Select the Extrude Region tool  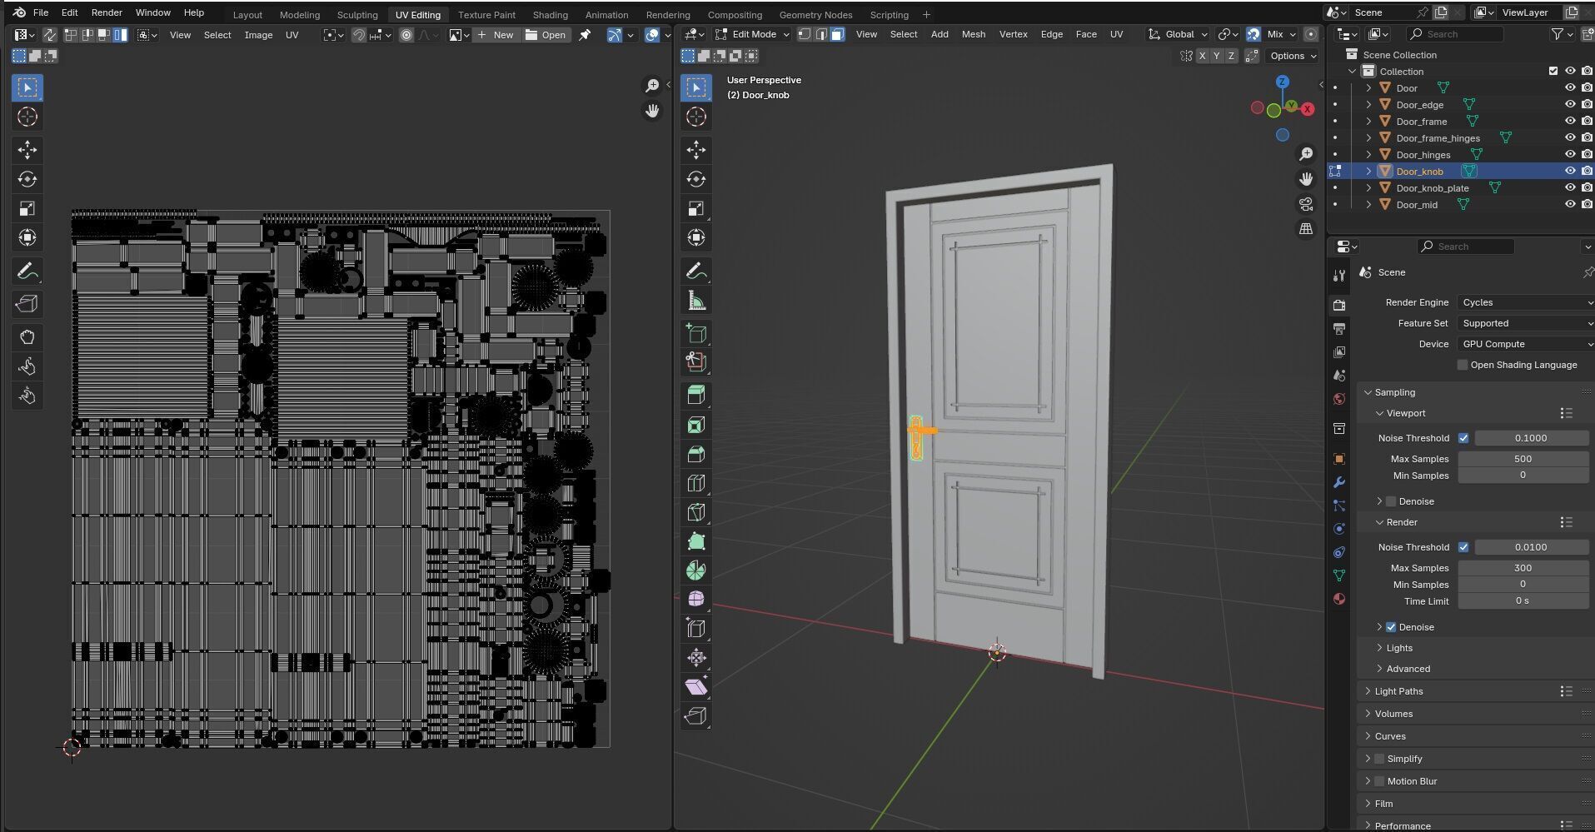[696, 396]
